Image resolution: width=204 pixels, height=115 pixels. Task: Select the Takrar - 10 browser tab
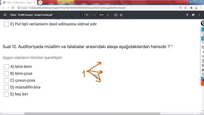click(x=19, y=3)
